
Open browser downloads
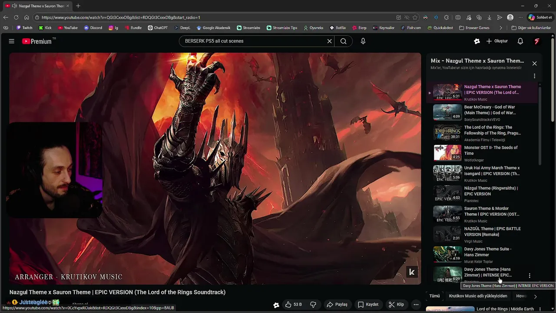tap(489, 17)
